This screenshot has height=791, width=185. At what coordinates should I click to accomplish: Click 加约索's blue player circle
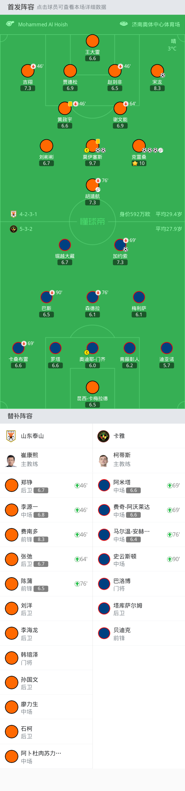coord(120,245)
